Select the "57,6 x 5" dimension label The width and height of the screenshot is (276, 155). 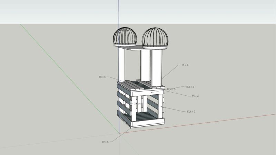[x=171, y=89]
